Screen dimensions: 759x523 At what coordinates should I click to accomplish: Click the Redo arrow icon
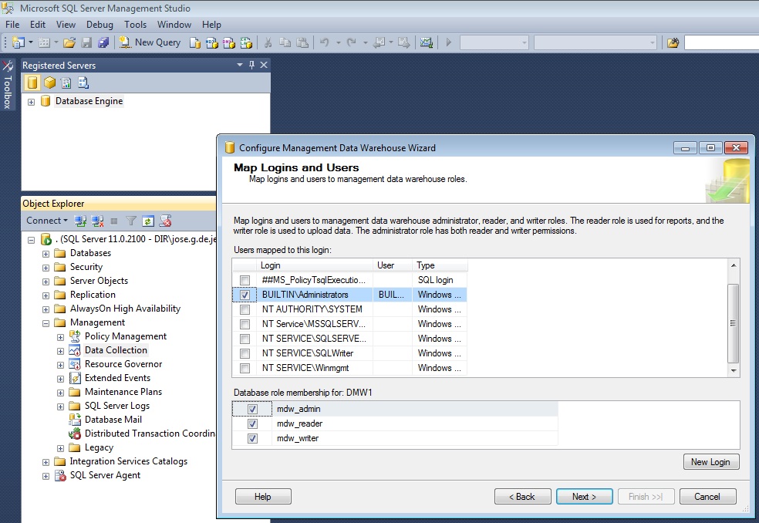pyautogui.click(x=352, y=42)
